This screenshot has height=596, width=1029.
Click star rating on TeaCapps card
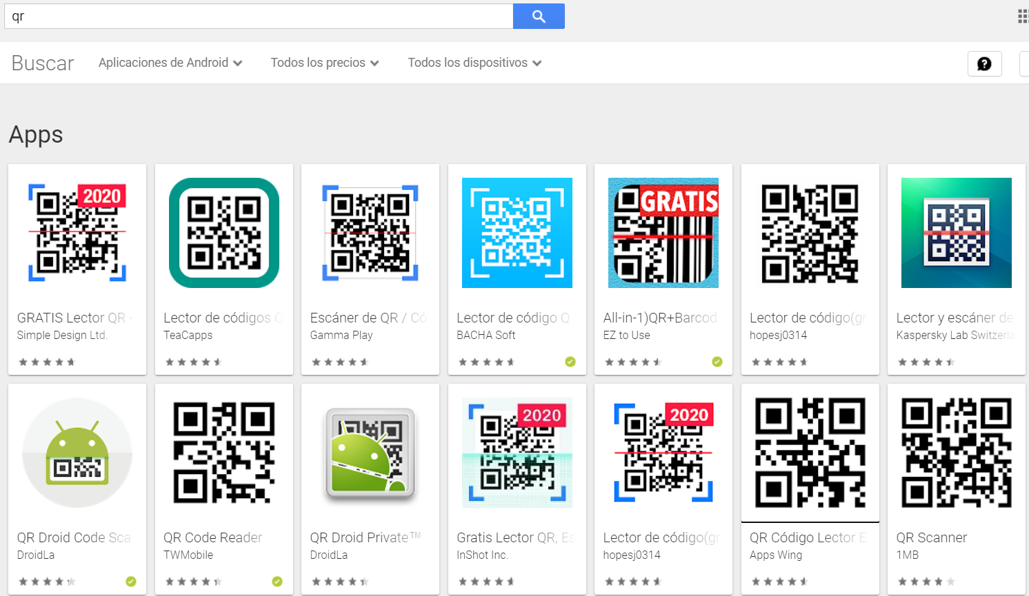[193, 362]
